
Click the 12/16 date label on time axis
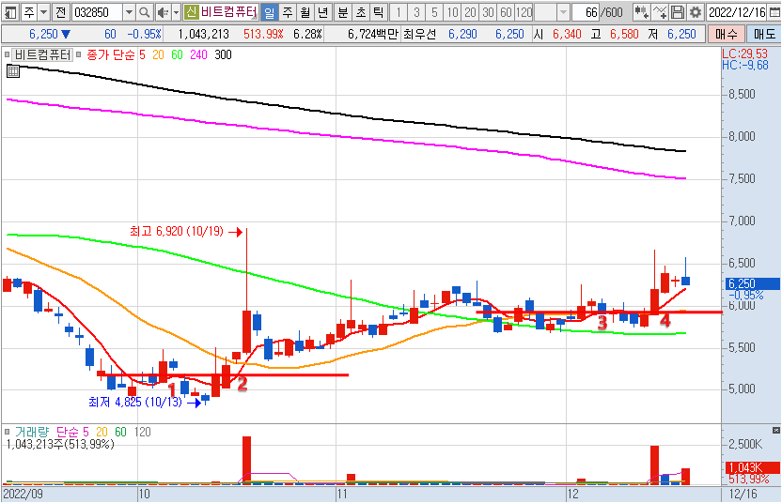tap(743, 494)
